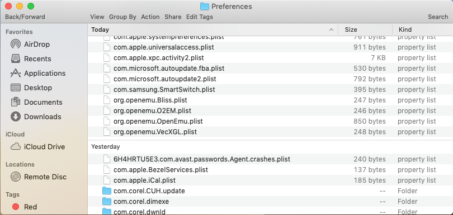
Task: Click folder icon of com.corel.dwnld
Action: [x=107, y=212]
